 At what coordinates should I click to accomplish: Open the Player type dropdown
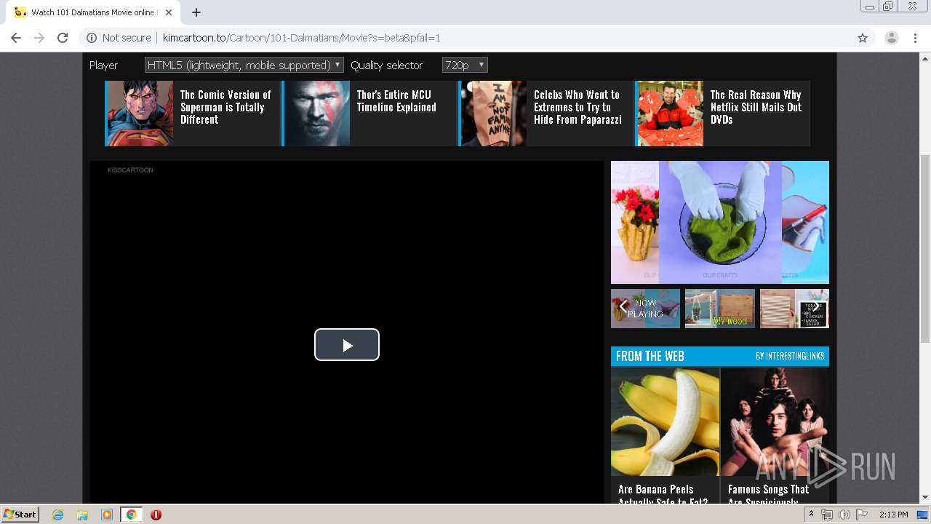click(244, 65)
